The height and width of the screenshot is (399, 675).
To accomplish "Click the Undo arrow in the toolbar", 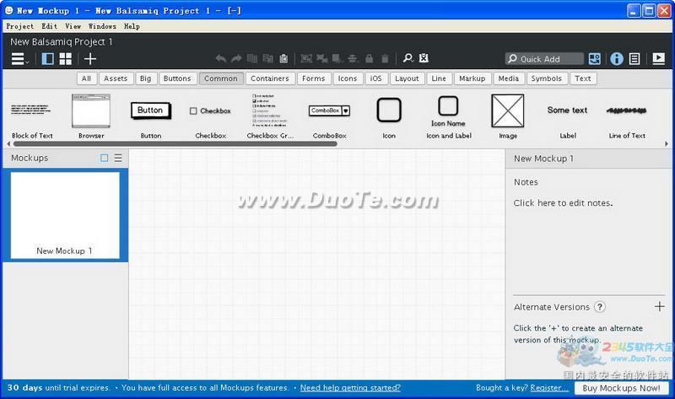I will [x=221, y=58].
